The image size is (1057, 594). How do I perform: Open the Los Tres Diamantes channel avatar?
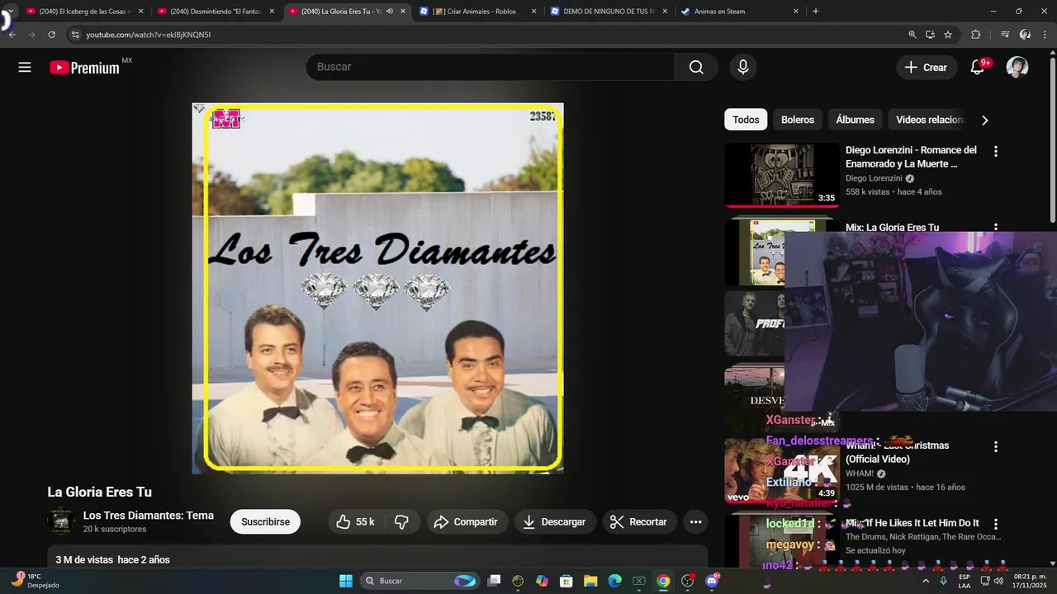(61, 521)
